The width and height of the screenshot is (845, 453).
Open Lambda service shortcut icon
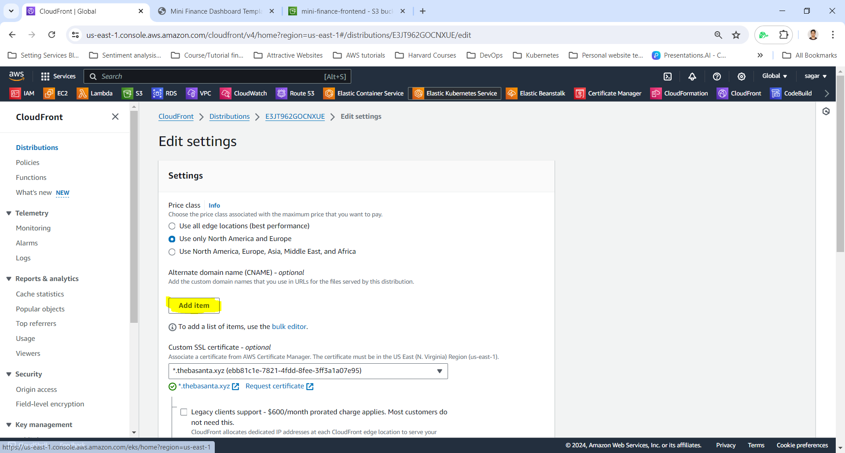[82, 93]
